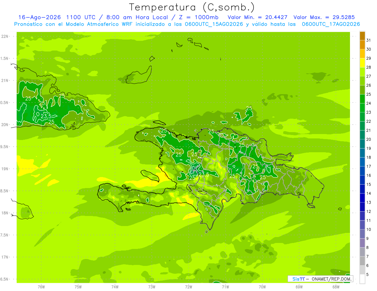The image size is (377, 291).
Task: Click 'Valor Min. = 20.4427' reading
Action: (258, 17)
